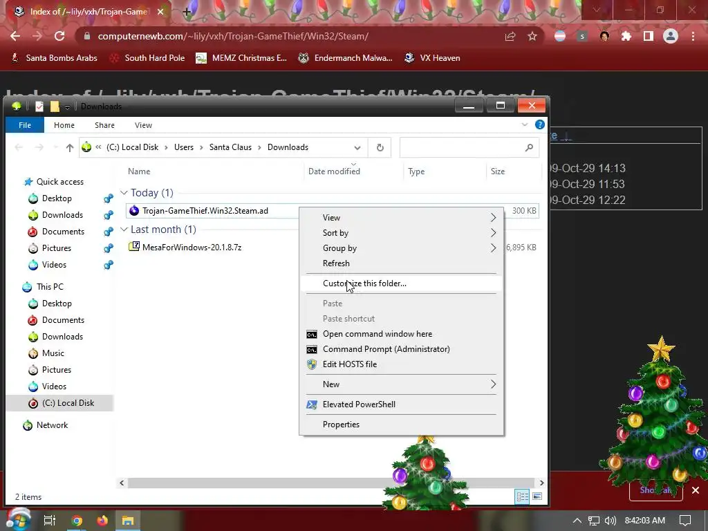Open volume control in system tray
The image size is (708, 531).
pyautogui.click(x=611, y=521)
